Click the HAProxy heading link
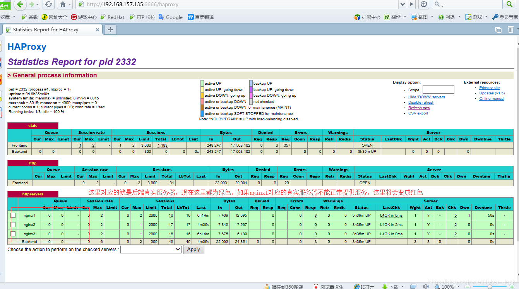The height and width of the screenshot is (289, 519). click(x=27, y=47)
